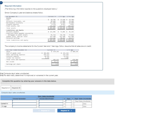Click the blue Required 1B next button
Image resolution: width=142 pixels, height=115 pixels.
point(66,111)
